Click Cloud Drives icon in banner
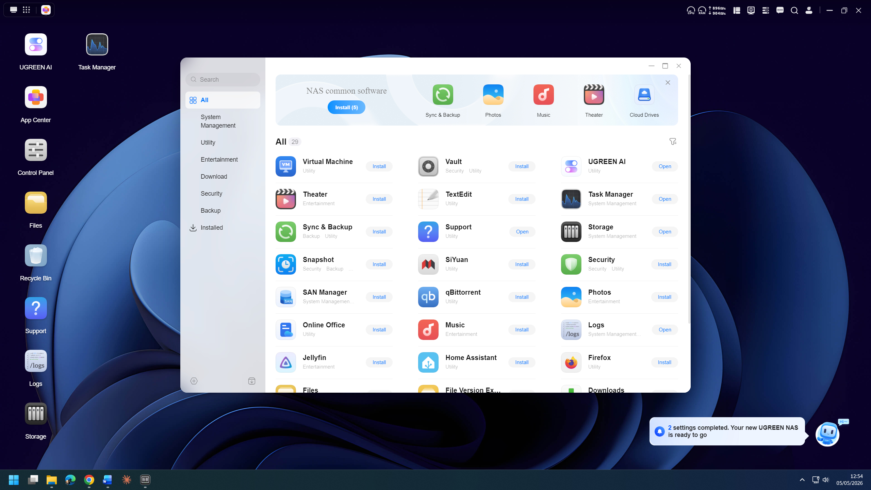This screenshot has height=490, width=871. tap(644, 95)
